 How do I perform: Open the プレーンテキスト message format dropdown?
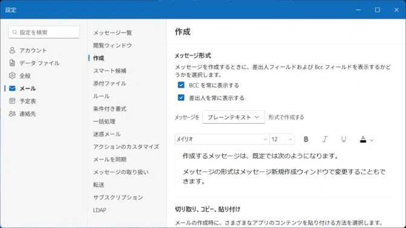pos(234,117)
